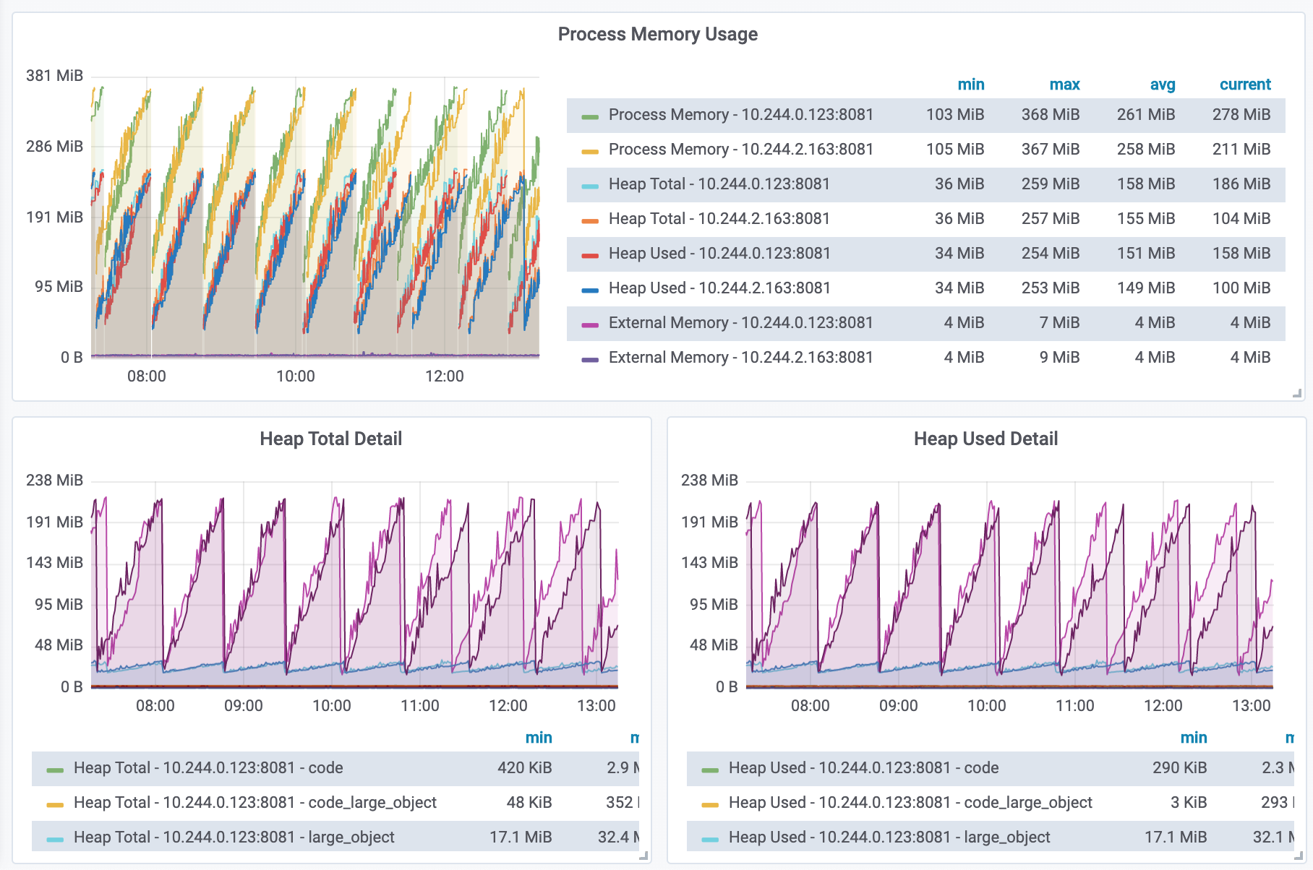Open color picker for green Process Memory 10.244.0.123 swatch
Viewport: 1313px width, 870px height.
[590, 116]
